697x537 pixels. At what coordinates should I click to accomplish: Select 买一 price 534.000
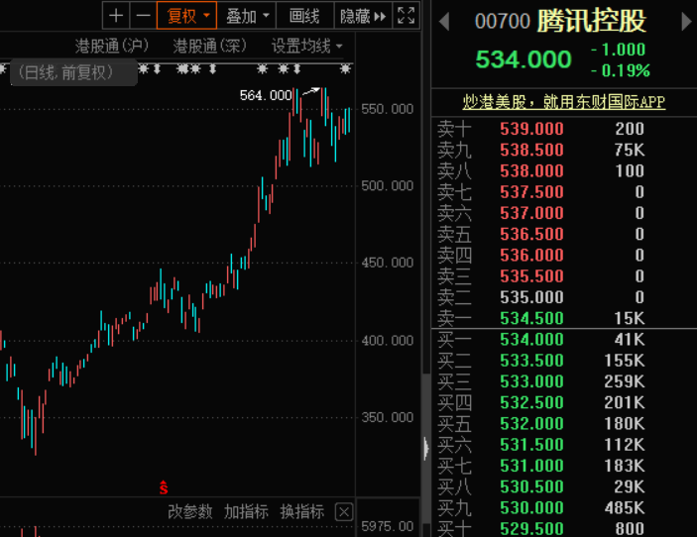click(531, 340)
